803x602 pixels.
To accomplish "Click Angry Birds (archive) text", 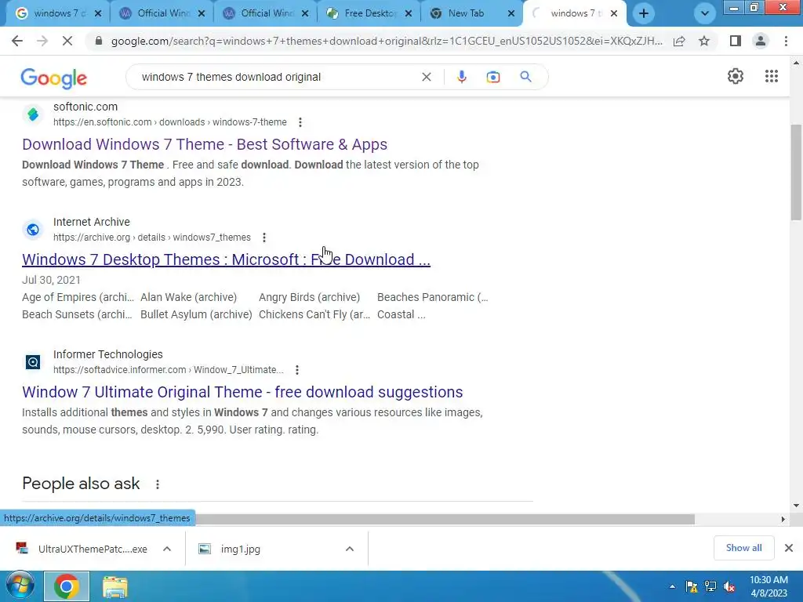I will [x=309, y=297].
